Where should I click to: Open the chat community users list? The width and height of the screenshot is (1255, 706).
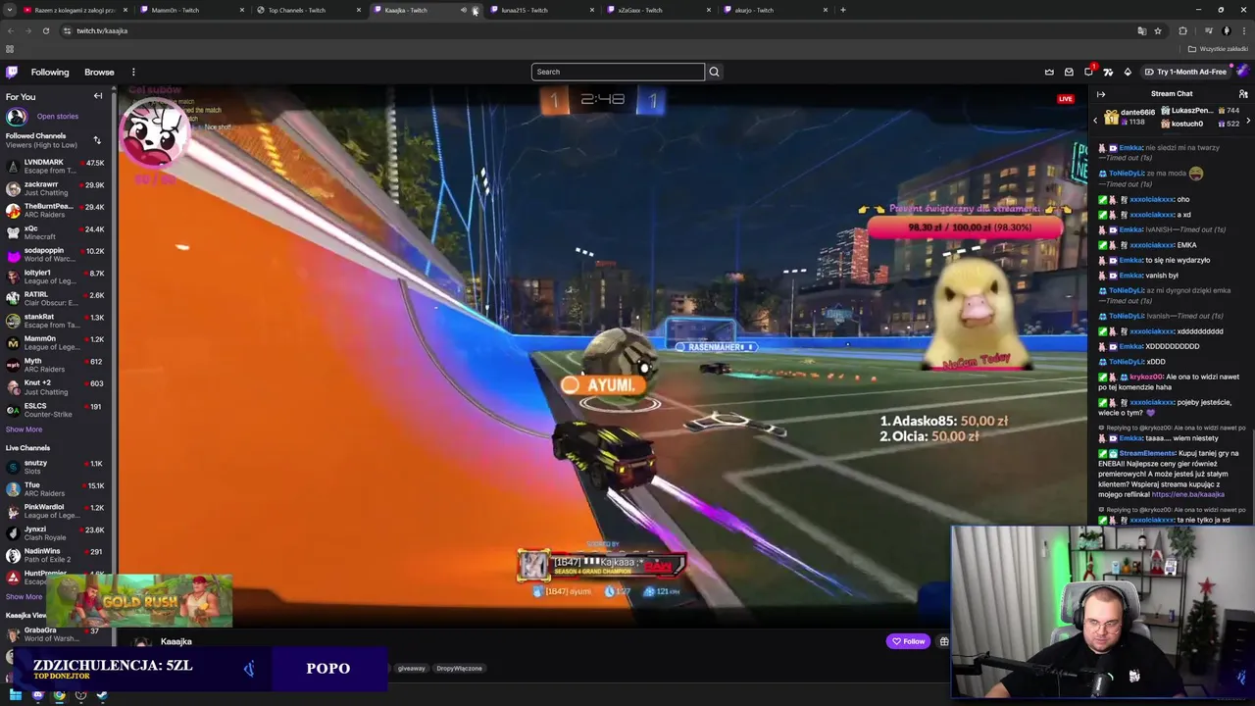point(1243,94)
